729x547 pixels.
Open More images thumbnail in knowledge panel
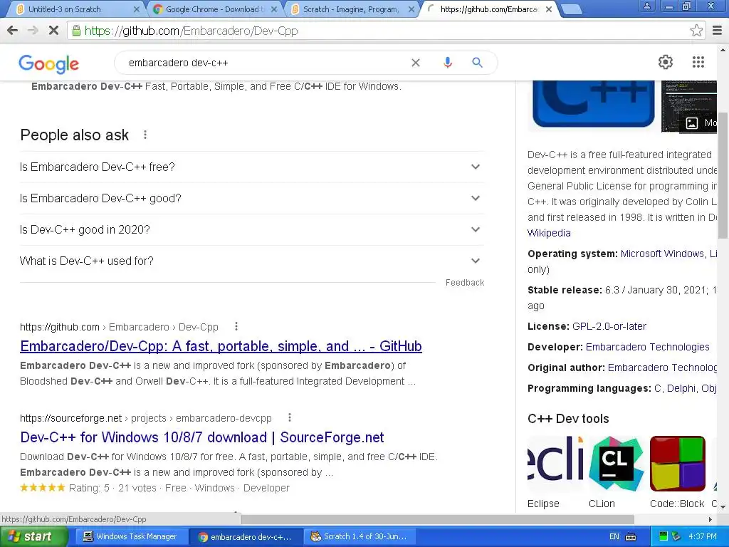point(689,107)
